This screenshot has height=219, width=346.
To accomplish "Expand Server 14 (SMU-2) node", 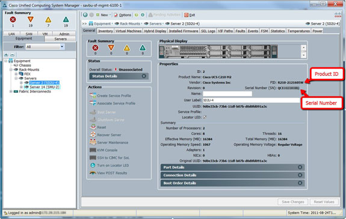I will pyautogui.click(x=21, y=87).
